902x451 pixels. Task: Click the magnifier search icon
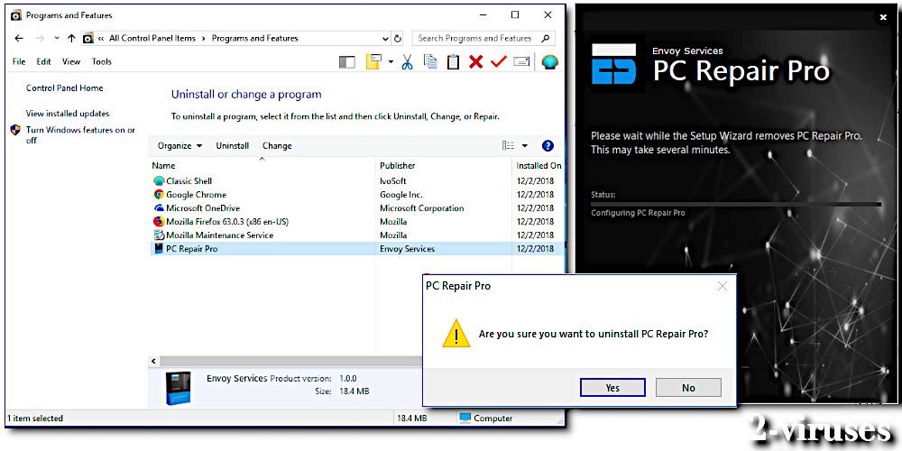click(546, 39)
